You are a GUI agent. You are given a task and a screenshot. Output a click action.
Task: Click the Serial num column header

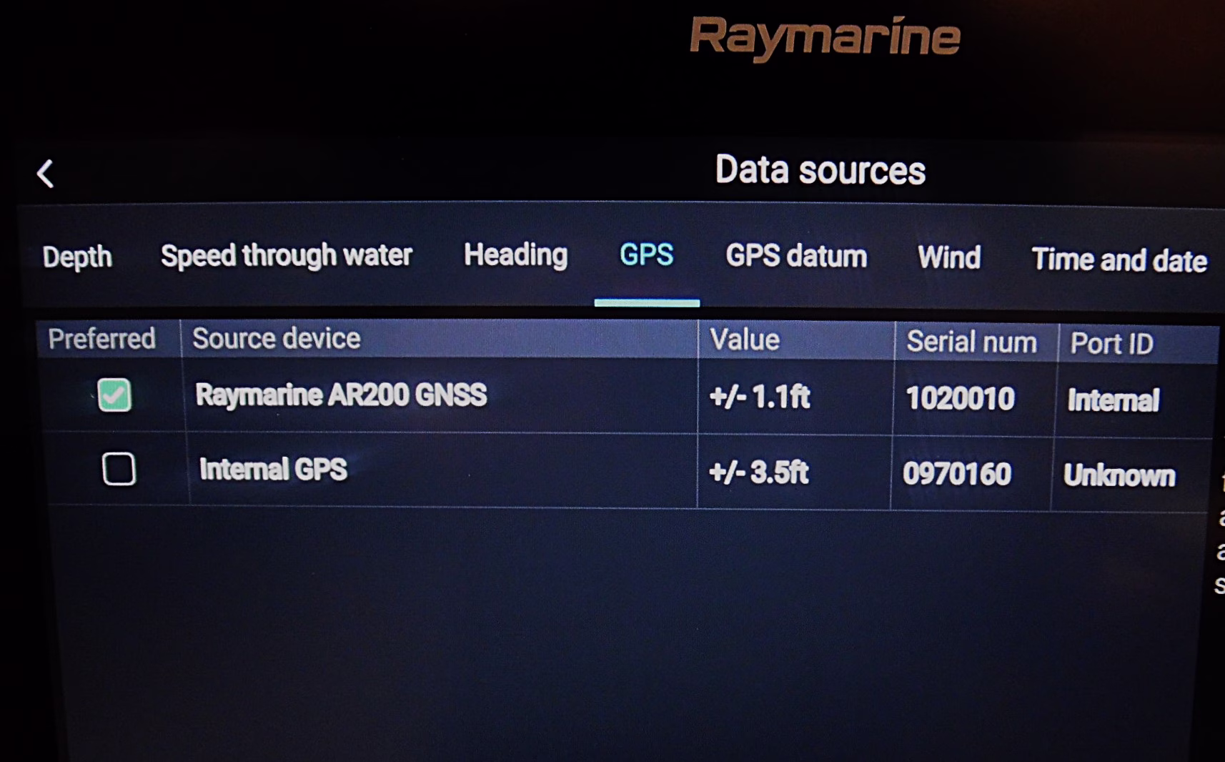[976, 342]
